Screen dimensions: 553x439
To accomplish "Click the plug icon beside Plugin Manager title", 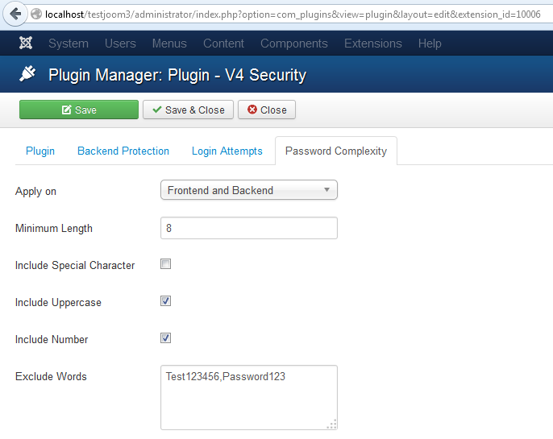I will click(27, 75).
